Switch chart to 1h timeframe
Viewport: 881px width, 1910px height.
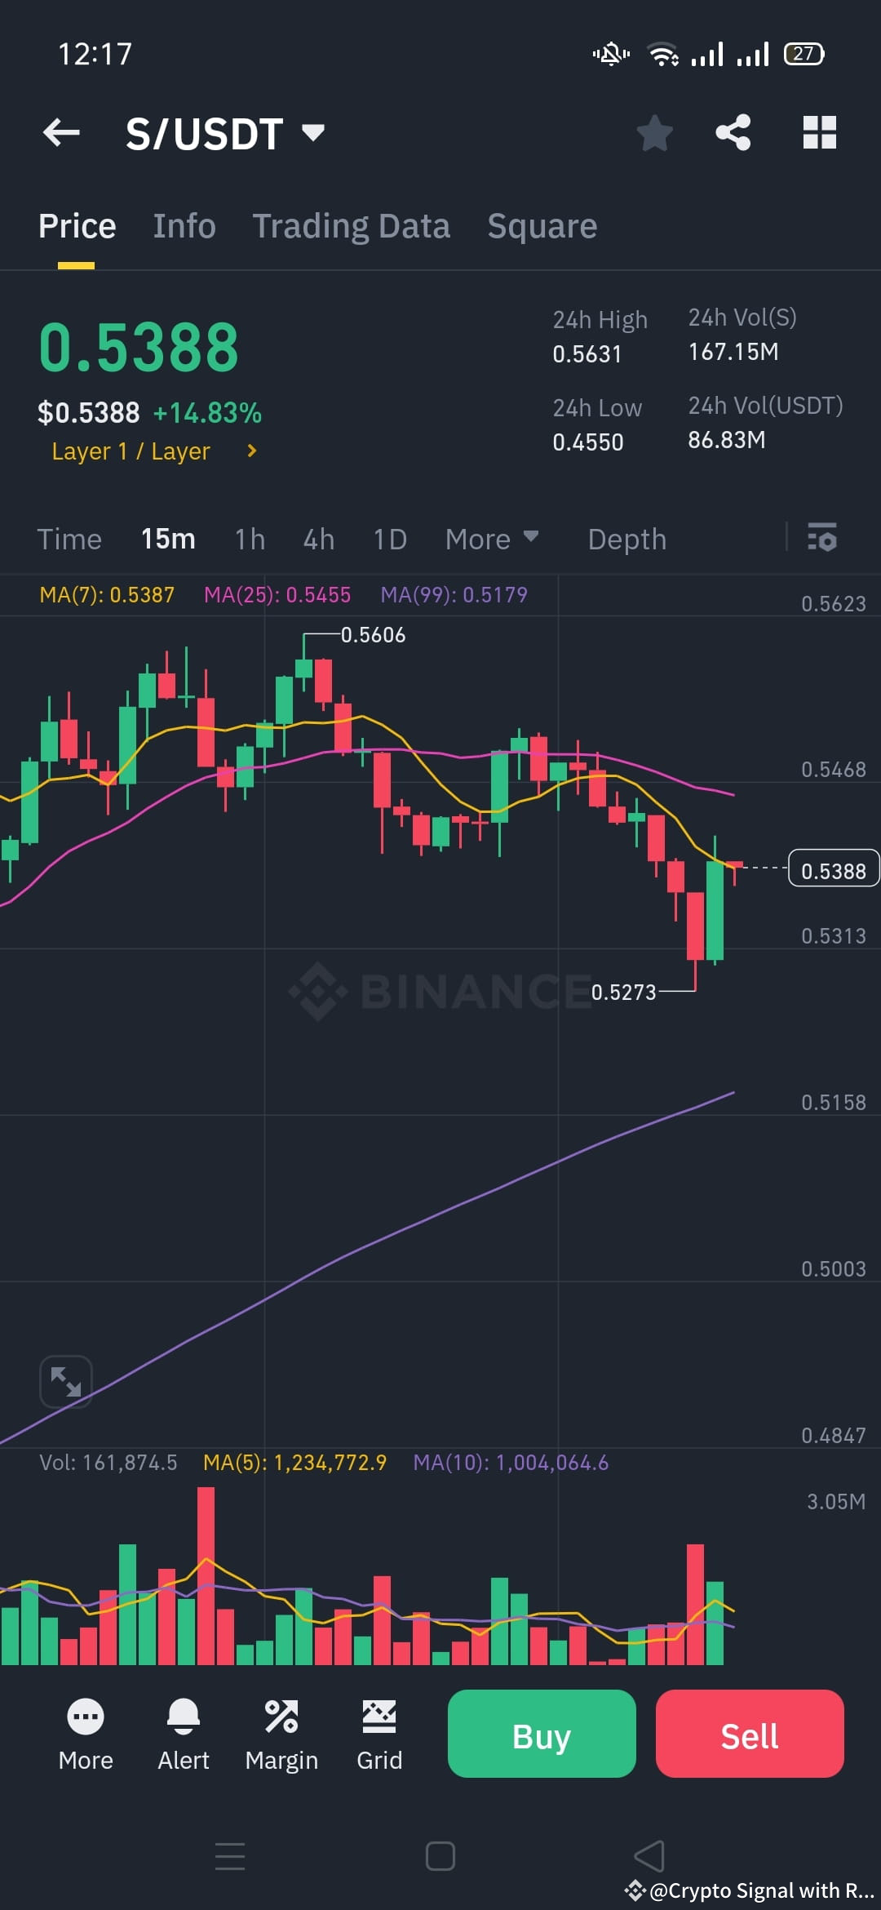click(x=249, y=539)
